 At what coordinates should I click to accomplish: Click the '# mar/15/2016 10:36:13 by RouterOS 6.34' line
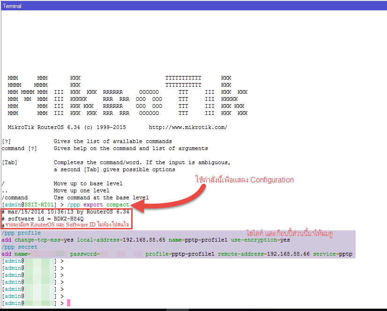[66, 212]
